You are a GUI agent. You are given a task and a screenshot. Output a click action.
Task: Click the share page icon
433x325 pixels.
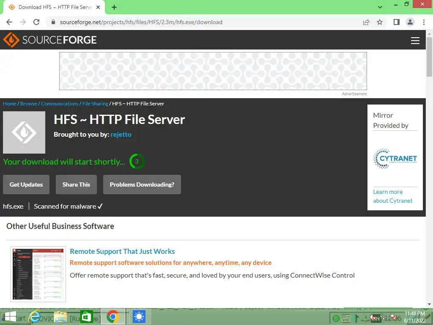pyautogui.click(x=366, y=22)
